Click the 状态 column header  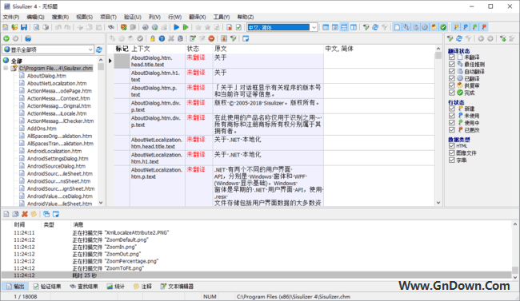198,49
